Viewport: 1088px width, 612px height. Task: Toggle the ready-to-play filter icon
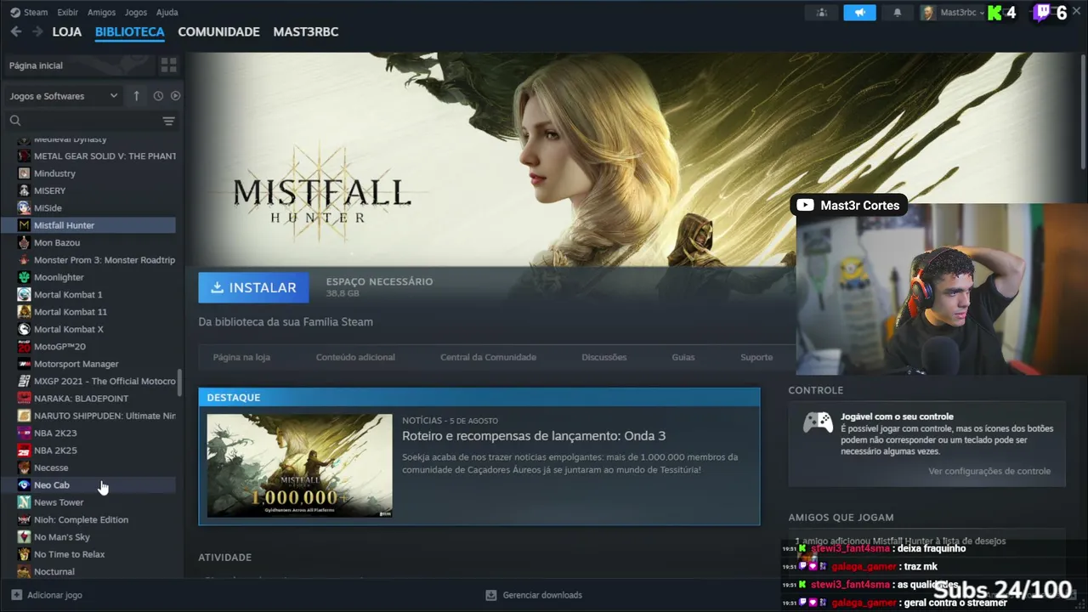[176, 96]
